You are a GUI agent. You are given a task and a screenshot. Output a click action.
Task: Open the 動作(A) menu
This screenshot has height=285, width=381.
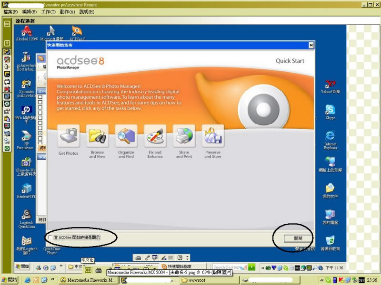pos(67,12)
